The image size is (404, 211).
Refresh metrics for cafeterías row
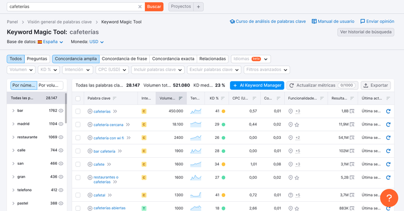[x=388, y=111]
